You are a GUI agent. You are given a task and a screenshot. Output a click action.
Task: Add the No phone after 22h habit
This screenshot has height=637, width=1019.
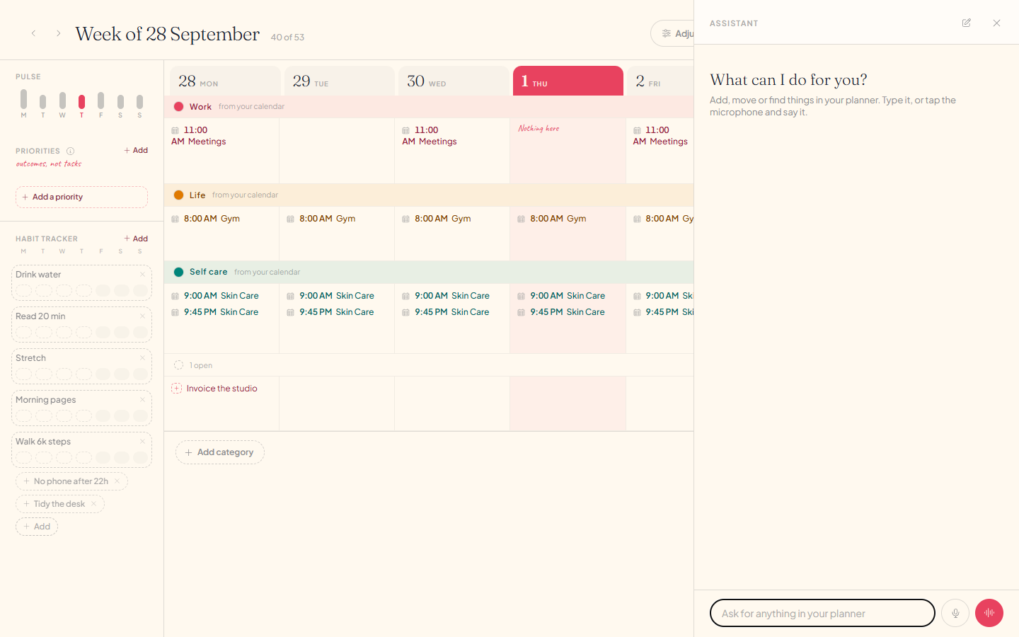pyautogui.click(x=65, y=481)
